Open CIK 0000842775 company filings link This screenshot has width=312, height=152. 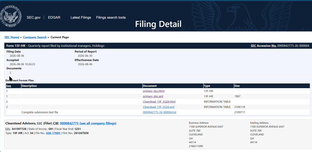(88, 123)
